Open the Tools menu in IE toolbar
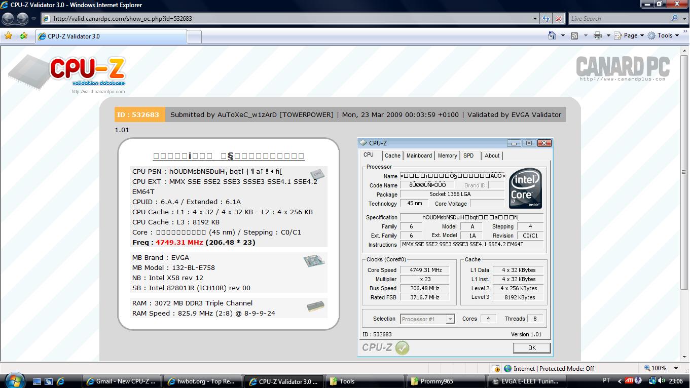Image resolution: width=690 pixels, height=388 pixels. (x=663, y=35)
